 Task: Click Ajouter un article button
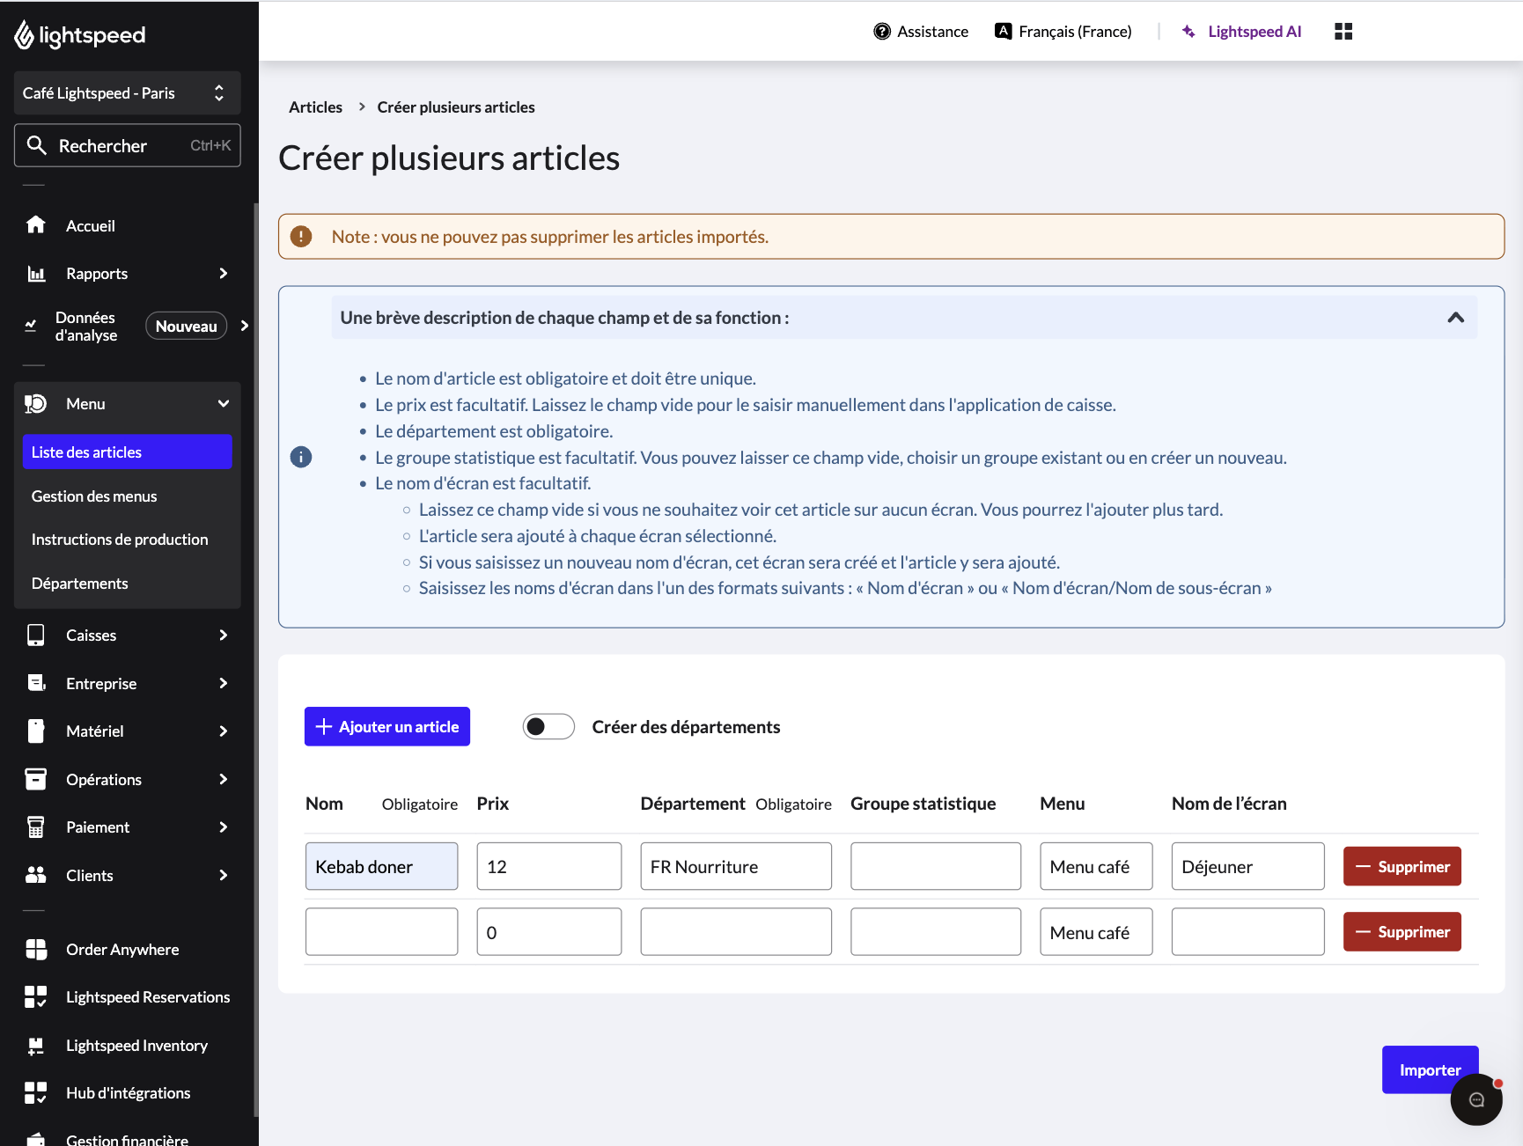[x=387, y=726]
